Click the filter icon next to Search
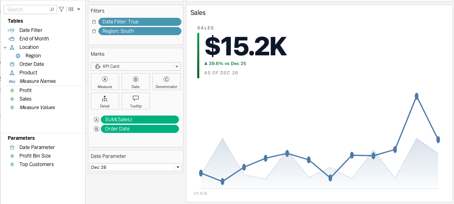 (x=62, y=10)
